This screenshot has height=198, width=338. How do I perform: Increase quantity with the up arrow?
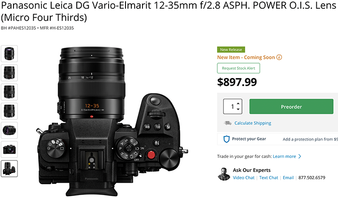[x=238, y=104]
